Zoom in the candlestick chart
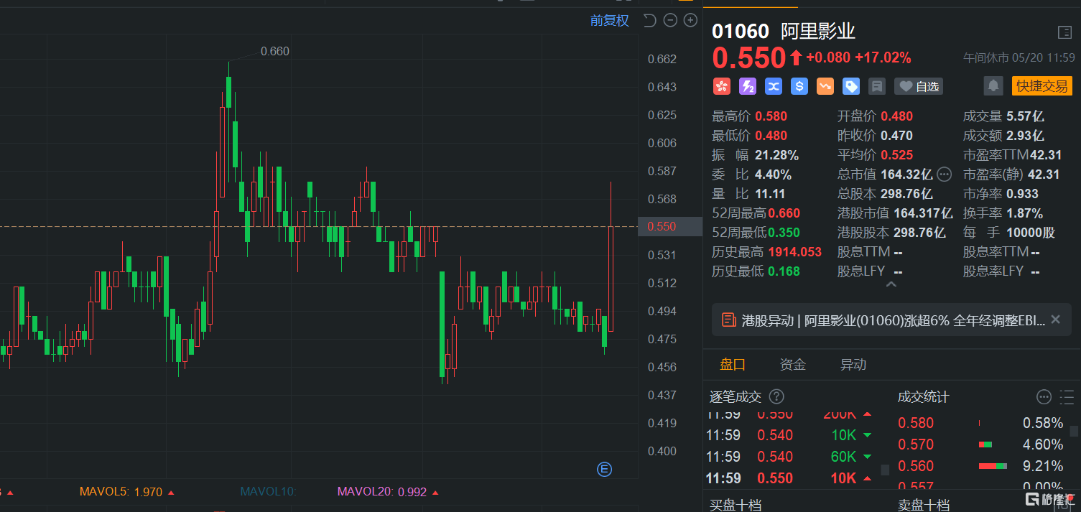Image resolution: width=1081 pixels, height=512 pixels. click(x=690, y=20)
